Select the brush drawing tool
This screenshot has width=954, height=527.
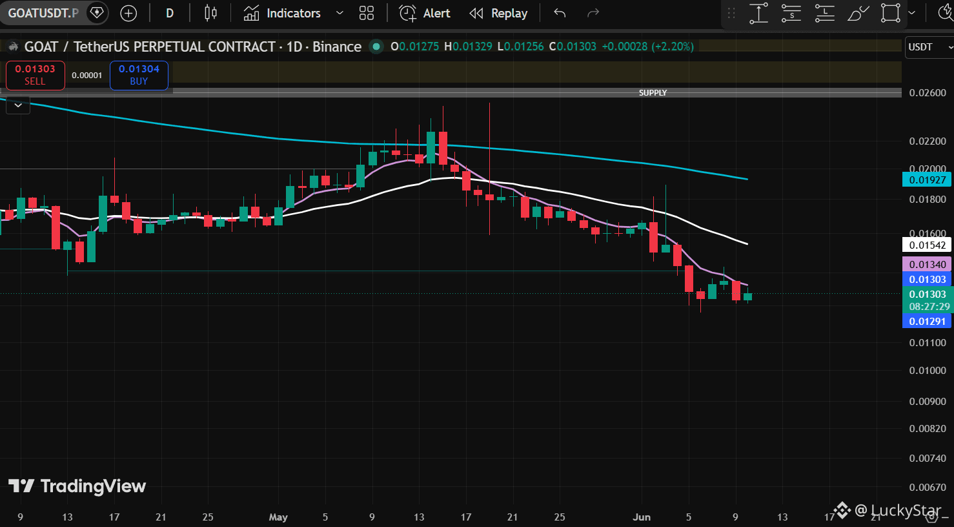[858, 13]
